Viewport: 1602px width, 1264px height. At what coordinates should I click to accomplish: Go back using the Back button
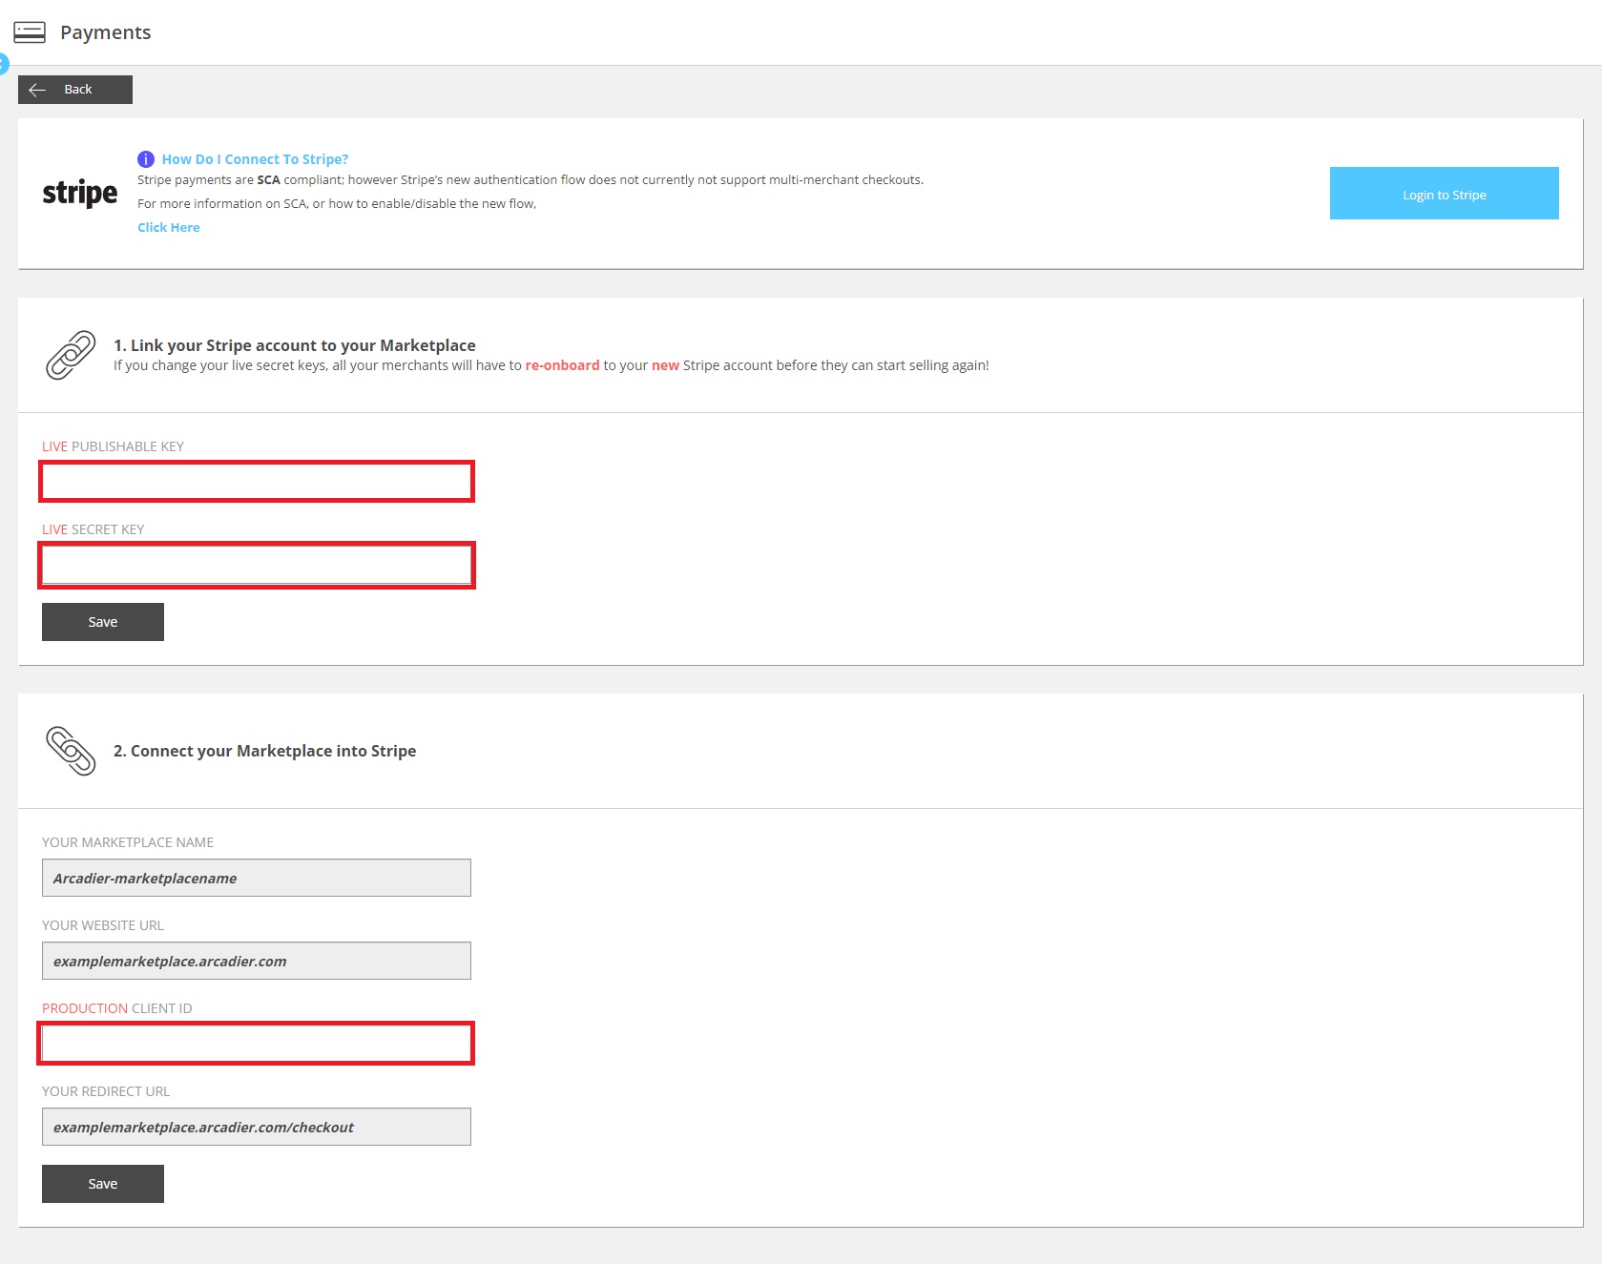point(75,90)
